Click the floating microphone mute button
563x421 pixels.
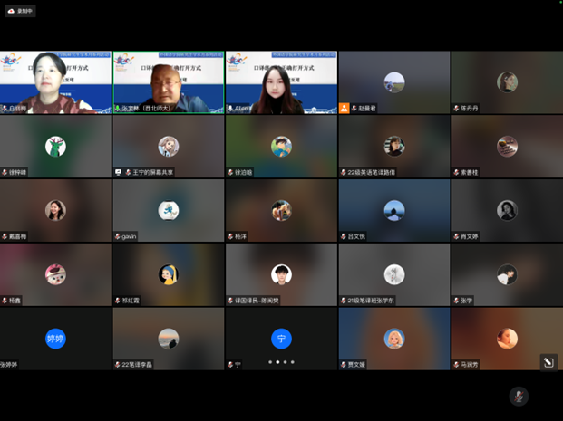pyautogui.click(x=519, y=397)
